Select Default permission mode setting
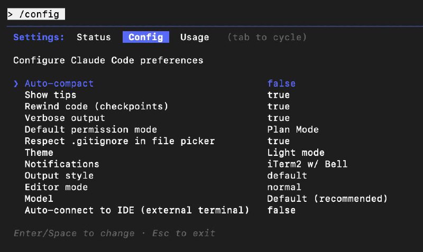This screenshot has width=423, height=252. tap(90, 129)
